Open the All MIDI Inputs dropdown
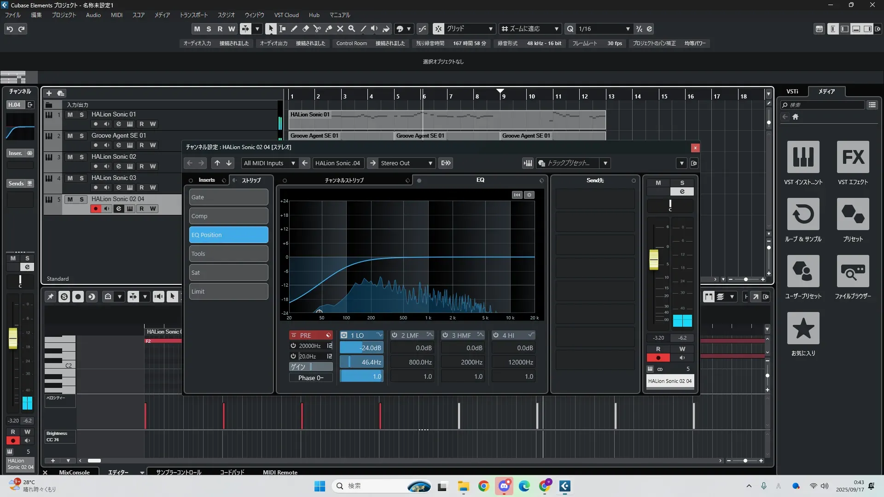The image size is (884, 497). 269,163
